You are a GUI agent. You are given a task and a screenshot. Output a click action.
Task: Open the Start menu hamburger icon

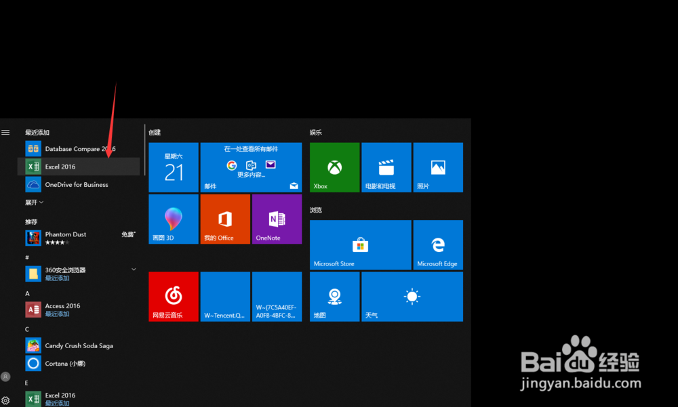5,132
